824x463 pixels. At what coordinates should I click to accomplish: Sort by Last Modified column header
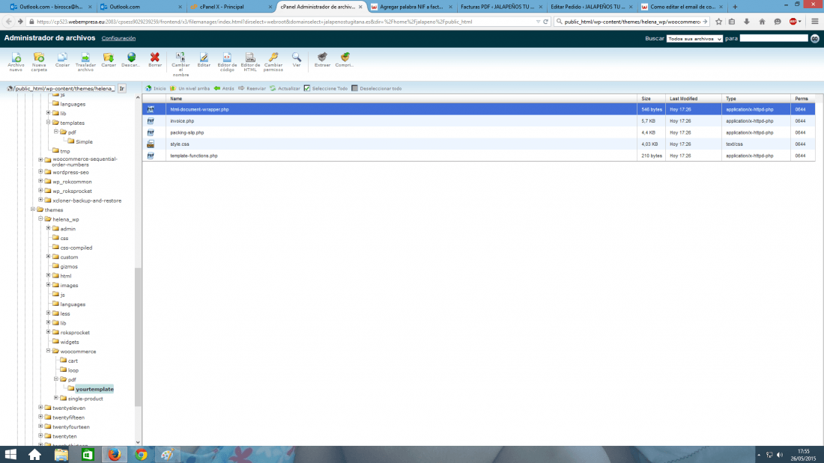(693, 99)
